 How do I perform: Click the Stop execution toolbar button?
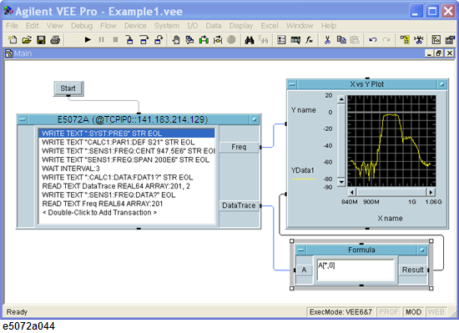click(x=116, y=39)
